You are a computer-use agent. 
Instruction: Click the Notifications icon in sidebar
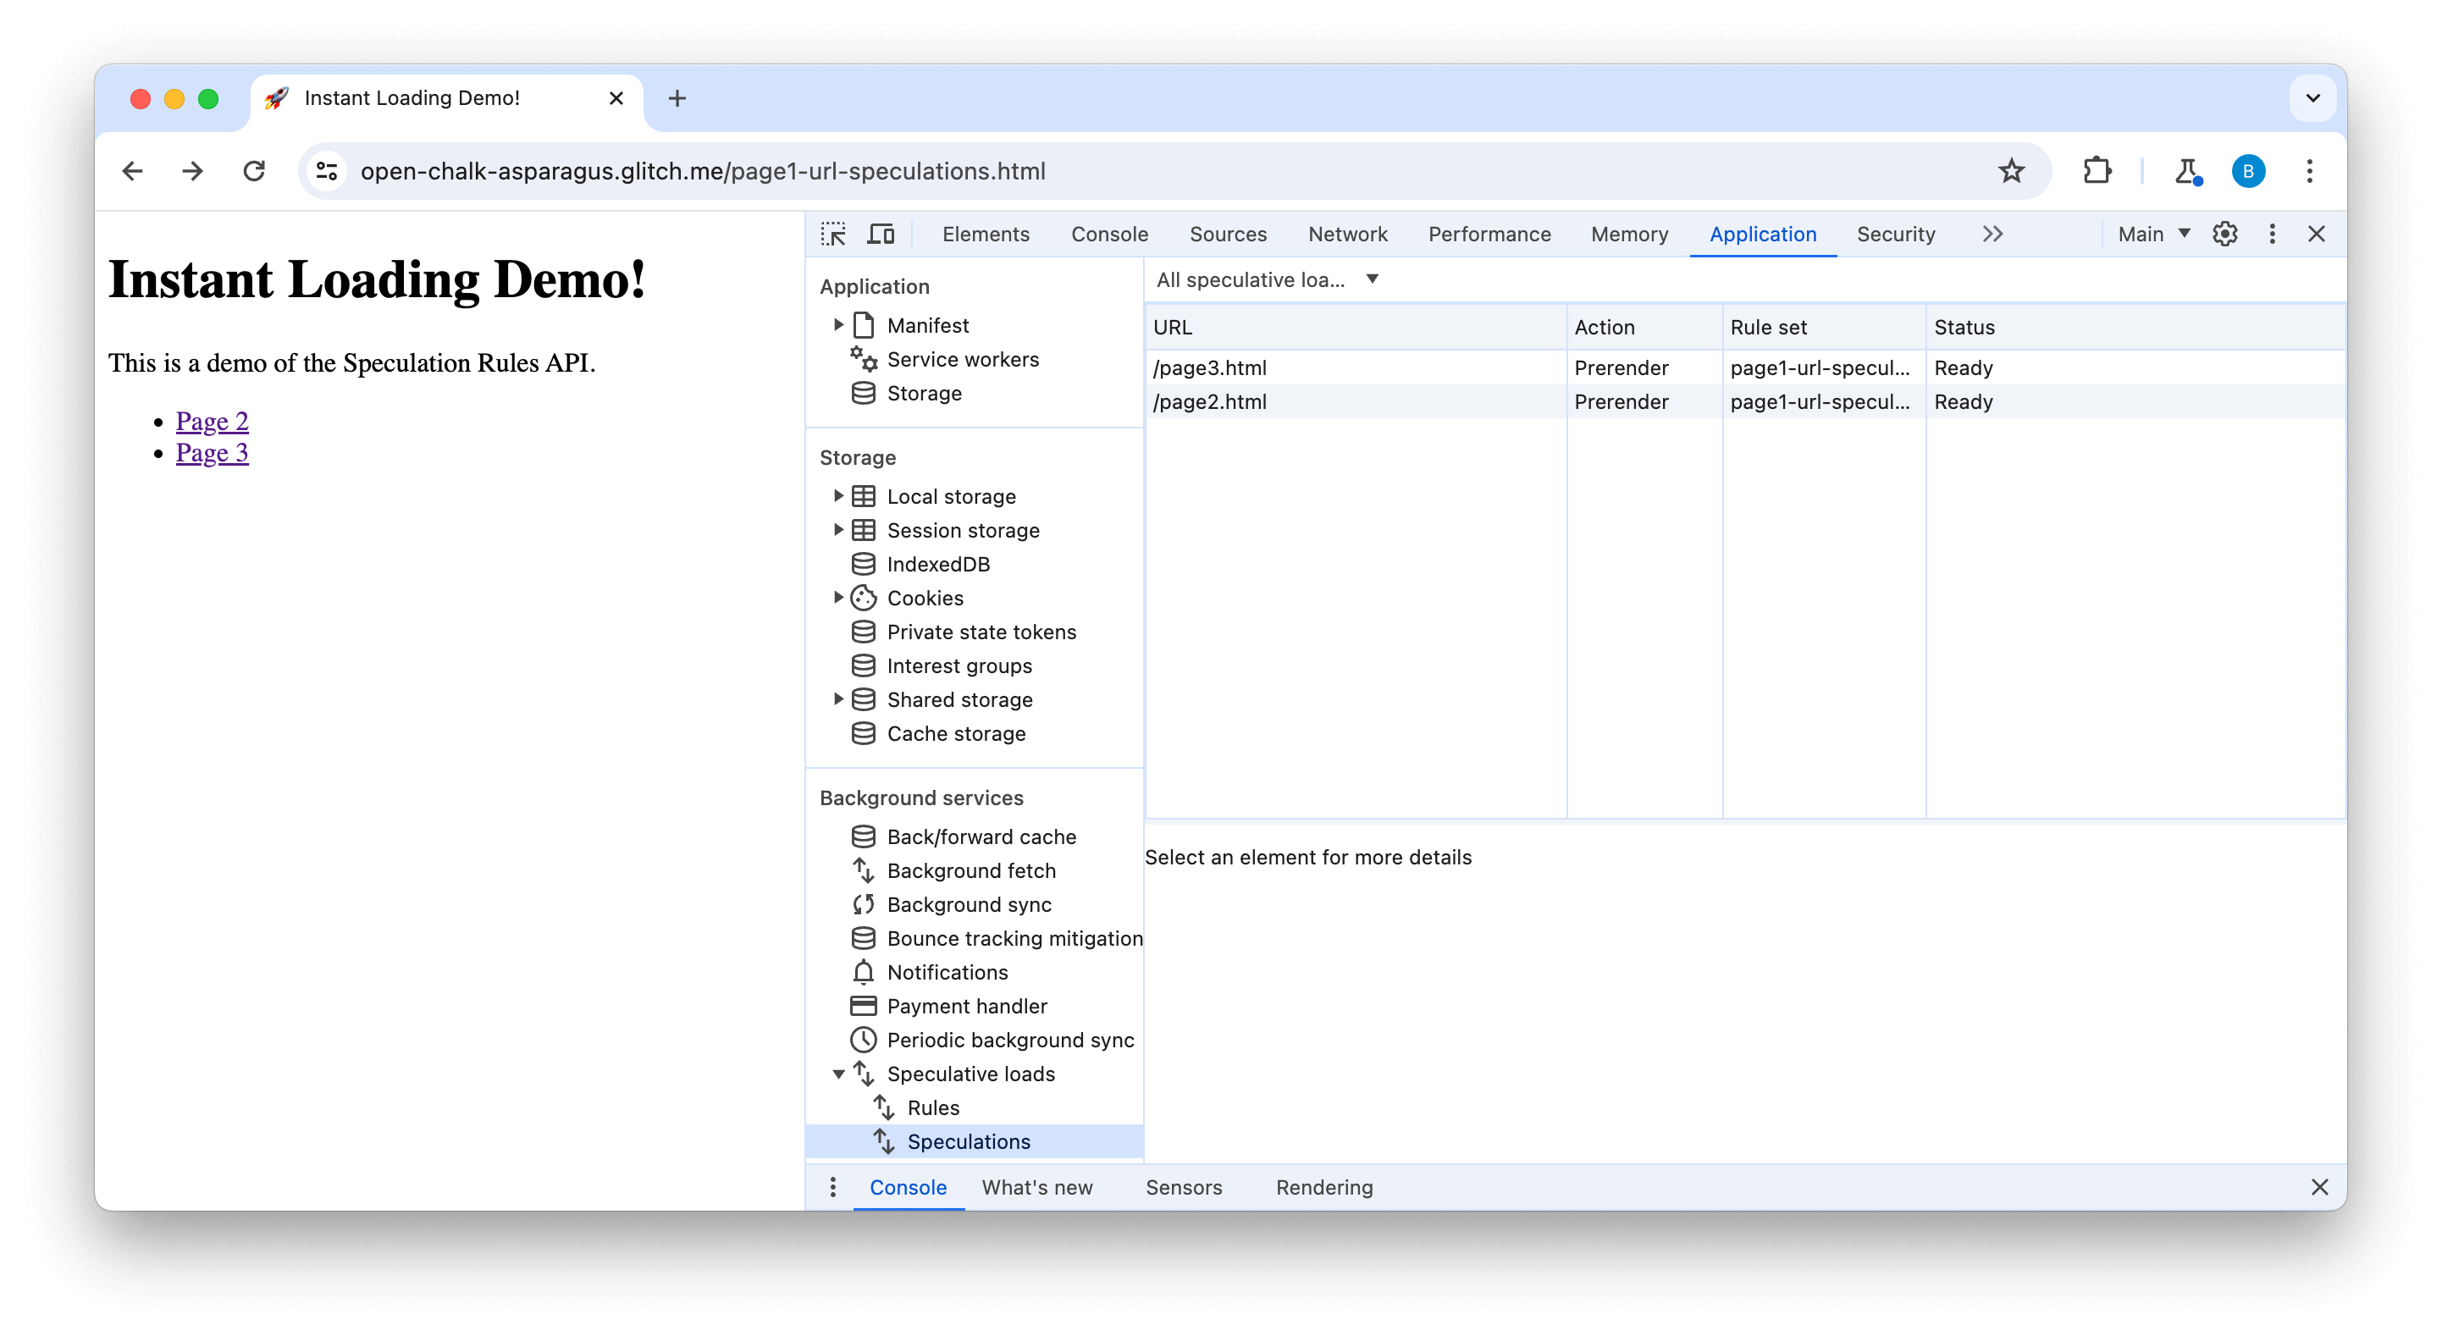coord(862,973)
